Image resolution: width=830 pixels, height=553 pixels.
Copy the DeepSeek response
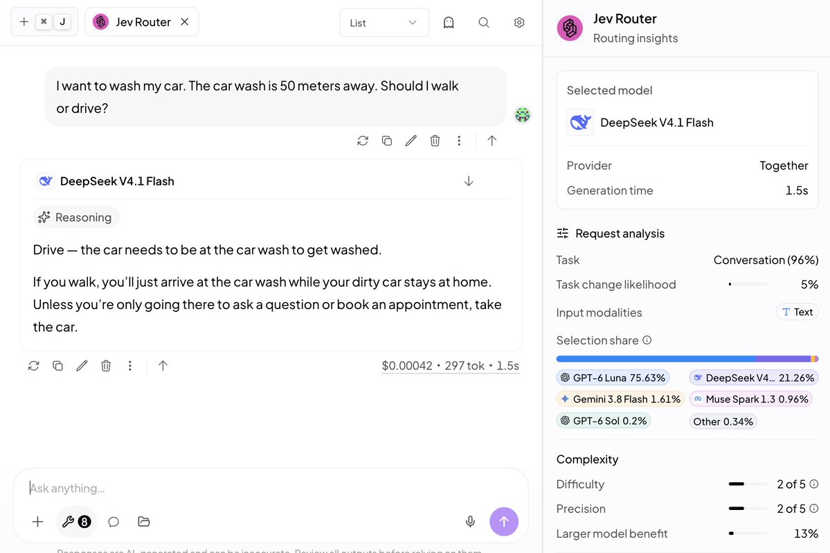tap(57, 365)
